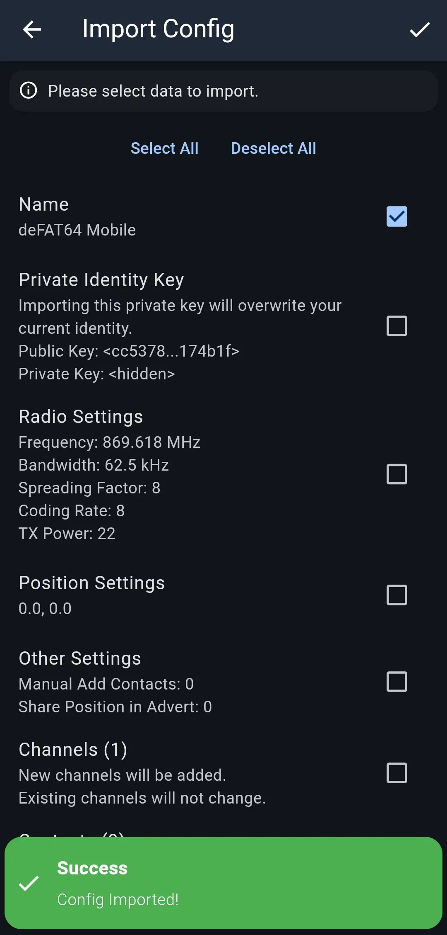Image resolution: width=447 pixels, height=935 pixels.
Task: Tap the Private Identity Key heading
Action: [x=101, y=280]
